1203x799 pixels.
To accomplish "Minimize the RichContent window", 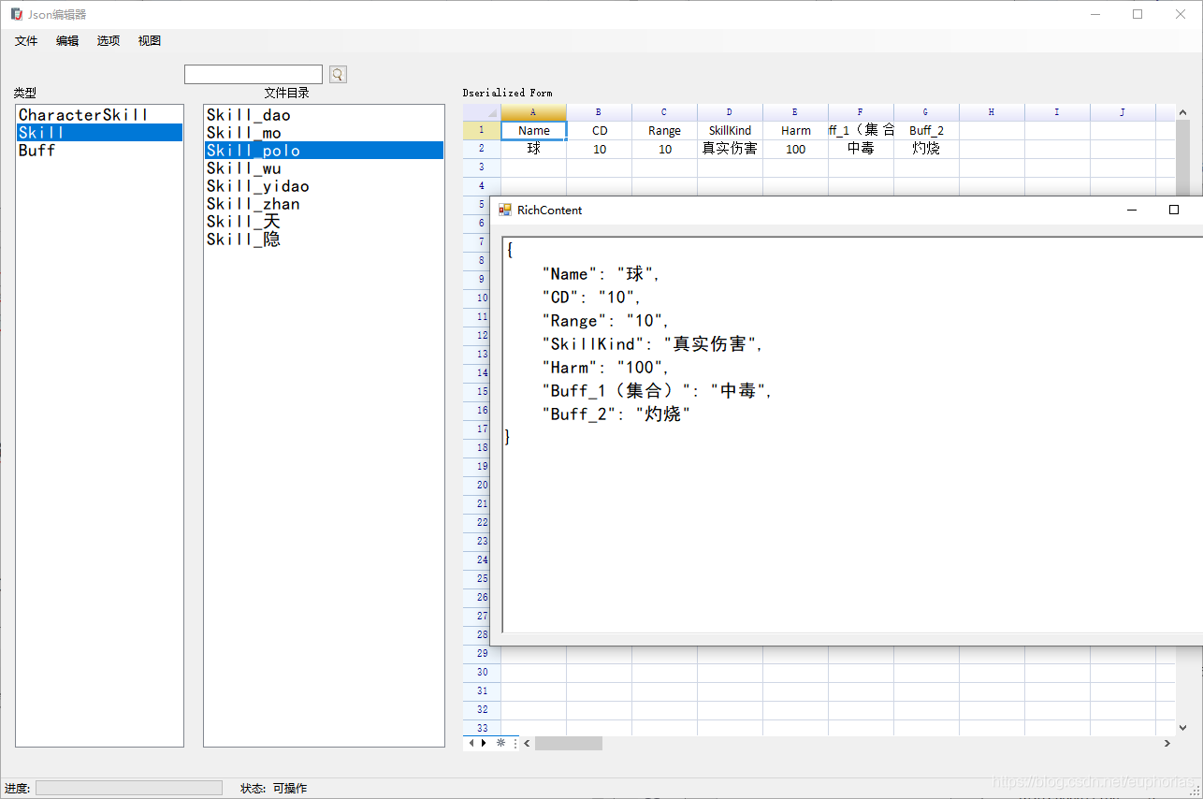I will click(x=1132, y=211).
